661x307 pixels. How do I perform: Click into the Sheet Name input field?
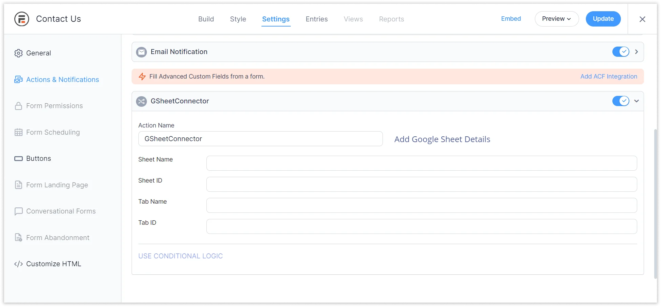421,163
